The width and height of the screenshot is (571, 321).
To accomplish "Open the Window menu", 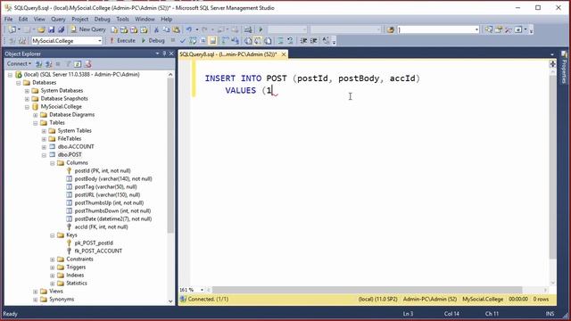I will [x=145, y=19].
